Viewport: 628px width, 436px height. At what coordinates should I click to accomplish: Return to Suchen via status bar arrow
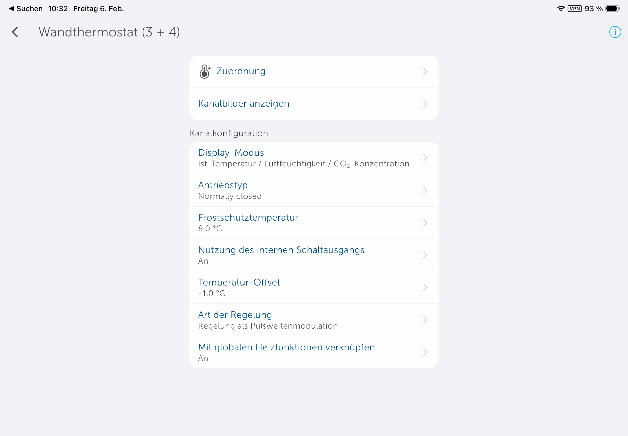pos(11,9)
